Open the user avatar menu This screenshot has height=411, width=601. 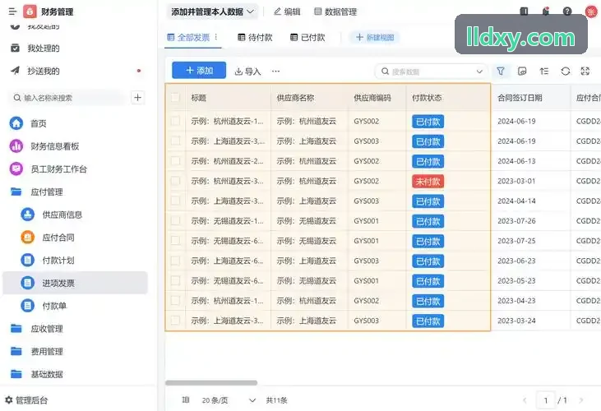point(591,12)
